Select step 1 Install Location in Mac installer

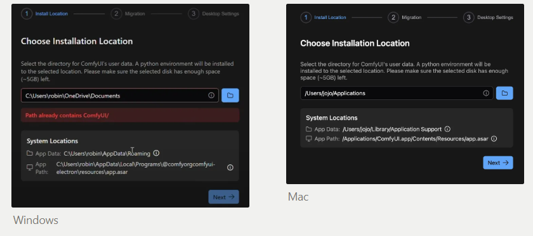323,17
